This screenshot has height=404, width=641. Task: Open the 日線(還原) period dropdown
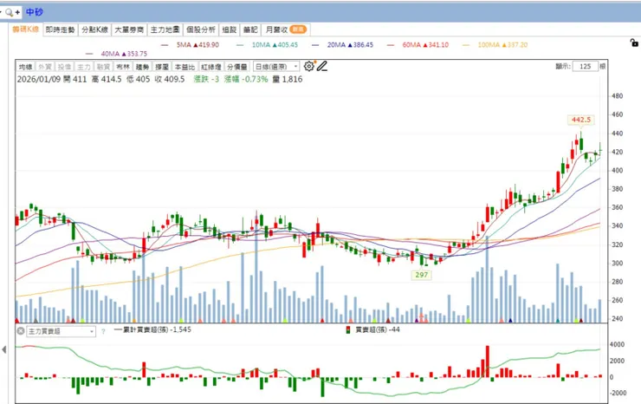(276, 66)
